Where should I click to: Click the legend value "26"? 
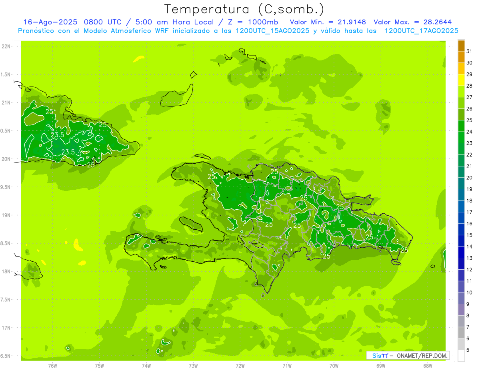coord(469,109)
